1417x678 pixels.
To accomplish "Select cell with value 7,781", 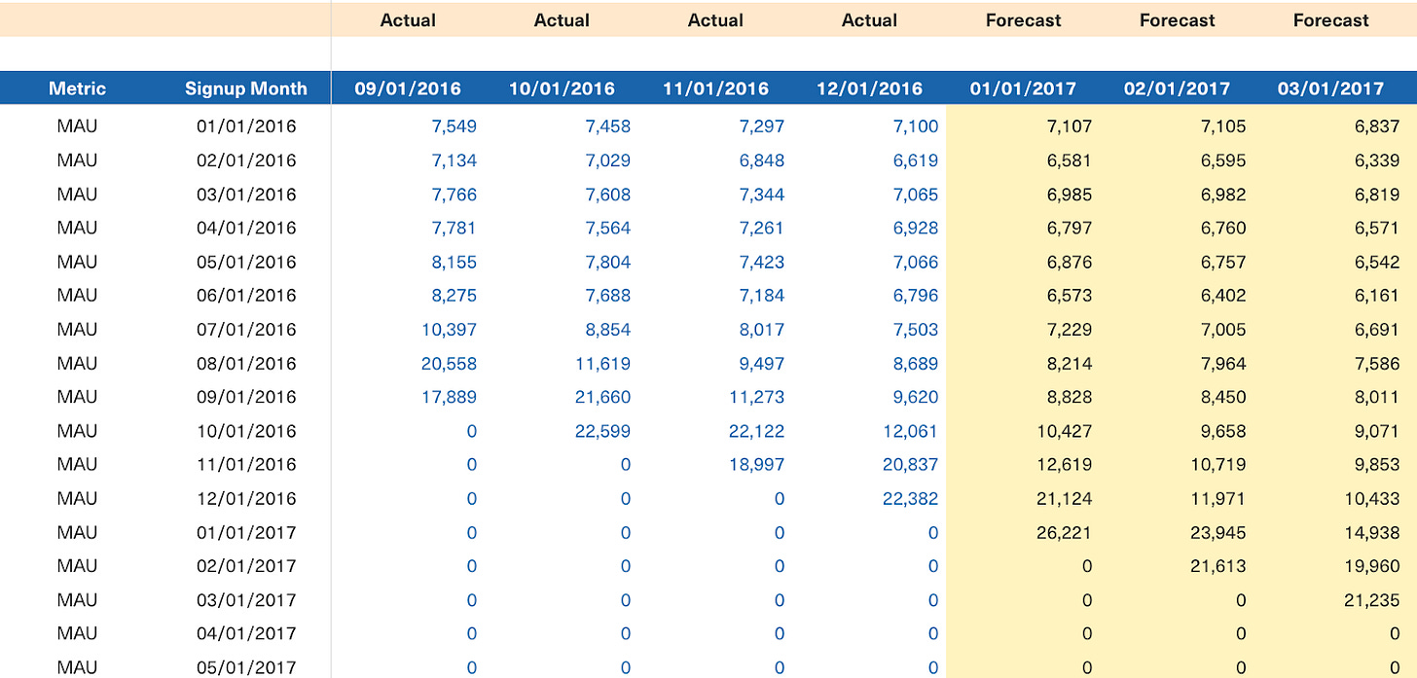I will pyautogui.click(x=454, y=228).
